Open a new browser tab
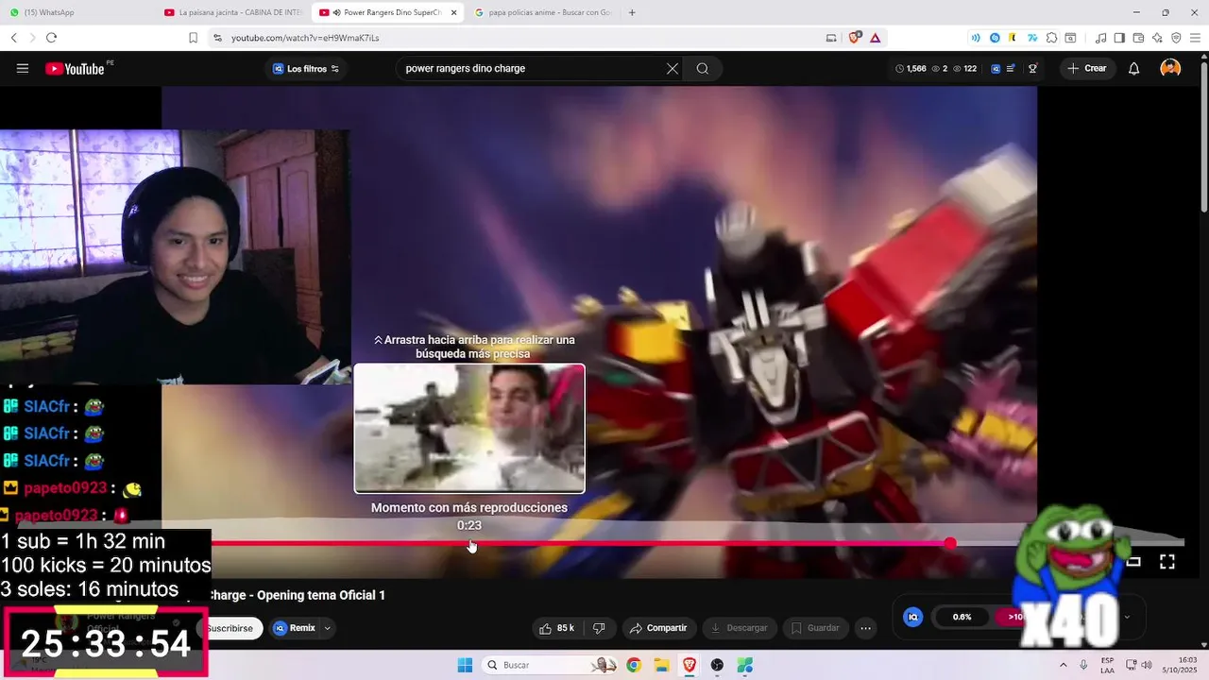The height and width of the screenshot is (680, 1209). tap(632, 12)
